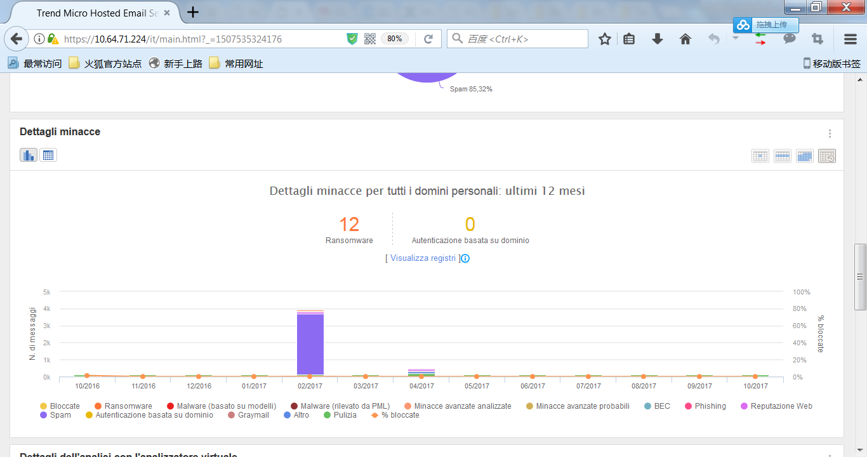The image size is (867, 457).
Task: Click the reload page button
Action: click(428, 39)
